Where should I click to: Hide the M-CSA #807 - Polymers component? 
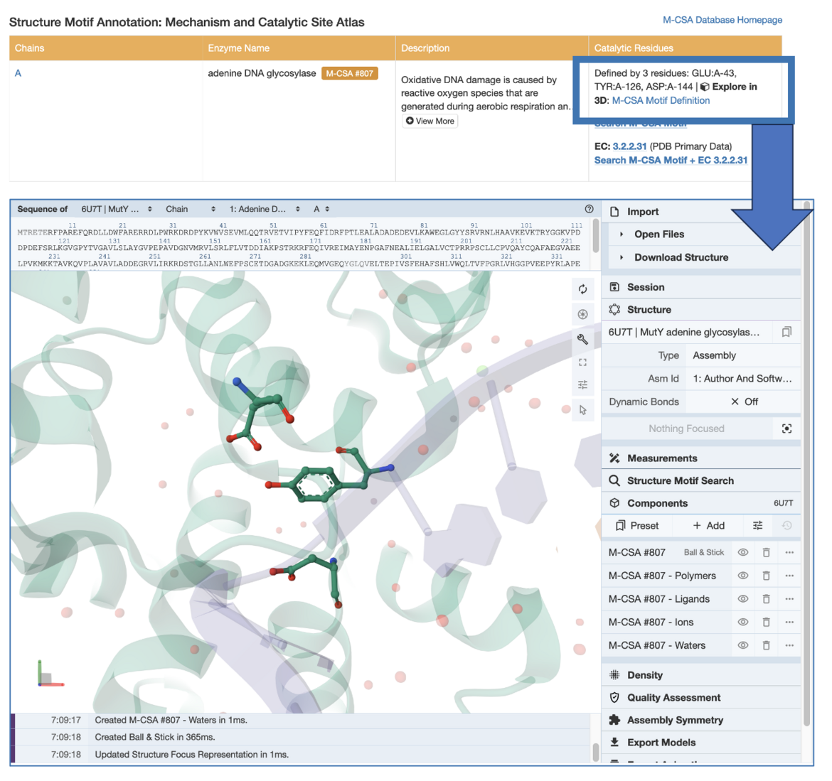point(744,576)
